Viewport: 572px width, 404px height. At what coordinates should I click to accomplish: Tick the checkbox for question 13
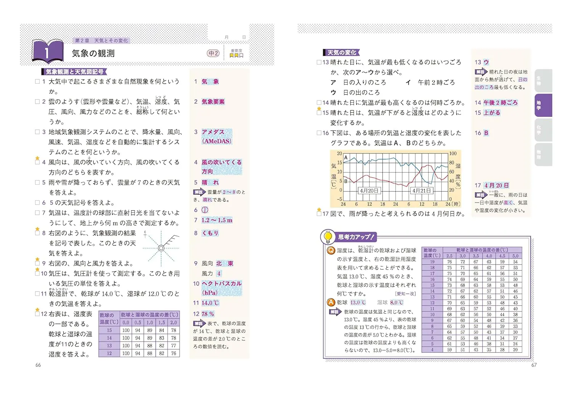coord(319,62)
